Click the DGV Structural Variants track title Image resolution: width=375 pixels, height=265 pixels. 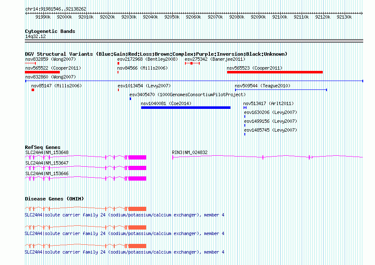tap(156, 54)
